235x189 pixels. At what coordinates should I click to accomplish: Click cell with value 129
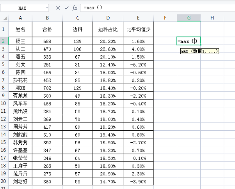point(78,88)
